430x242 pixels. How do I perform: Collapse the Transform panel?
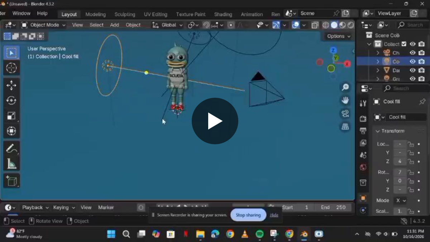coord(377,131)
